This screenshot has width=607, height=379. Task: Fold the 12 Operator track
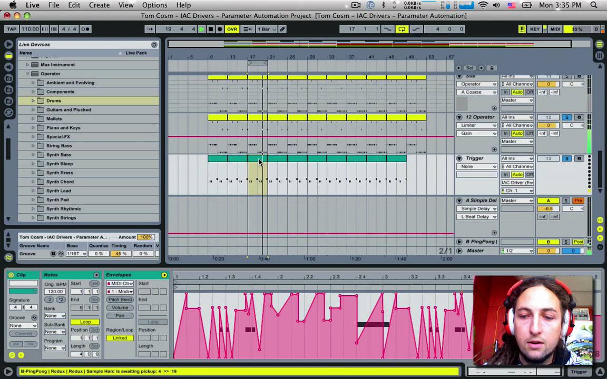(459, 117)
